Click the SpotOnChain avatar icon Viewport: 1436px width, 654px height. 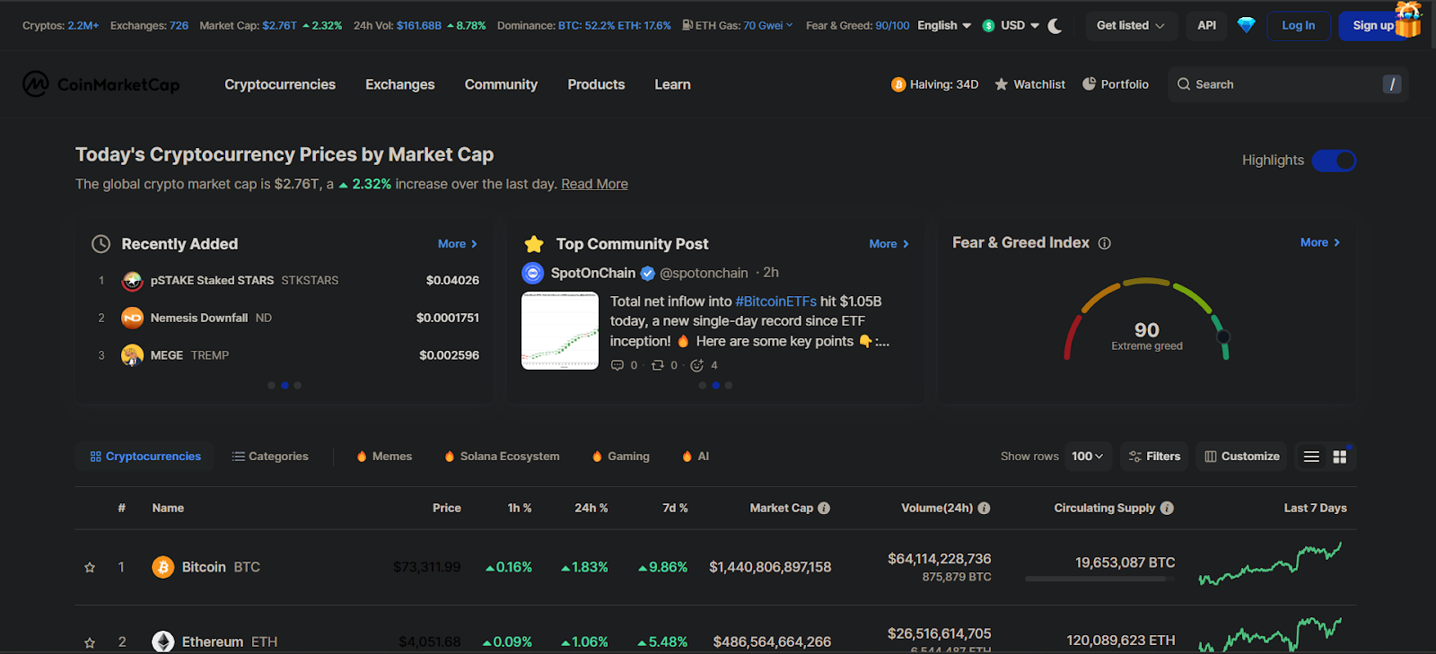533,273
